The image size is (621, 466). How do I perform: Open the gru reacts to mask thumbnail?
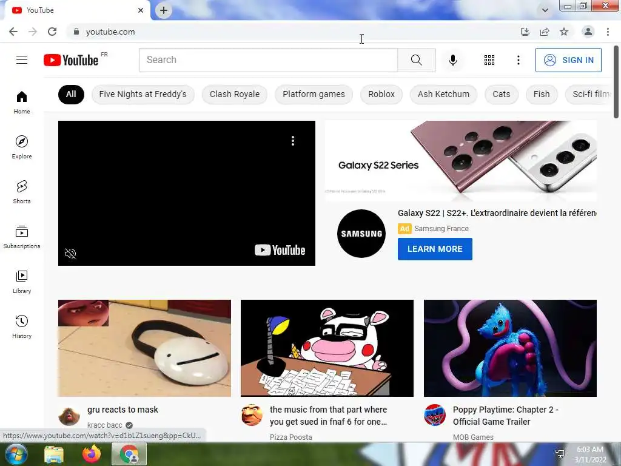(144, 348)
